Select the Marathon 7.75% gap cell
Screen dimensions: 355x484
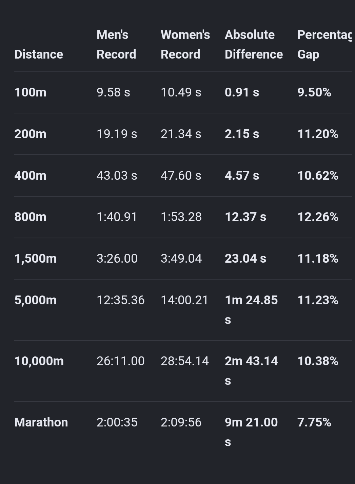[314, 422]
